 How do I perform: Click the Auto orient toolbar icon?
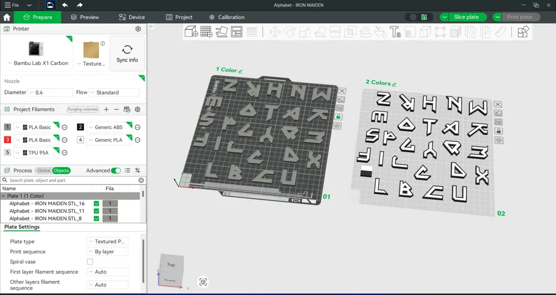(222, 32)
